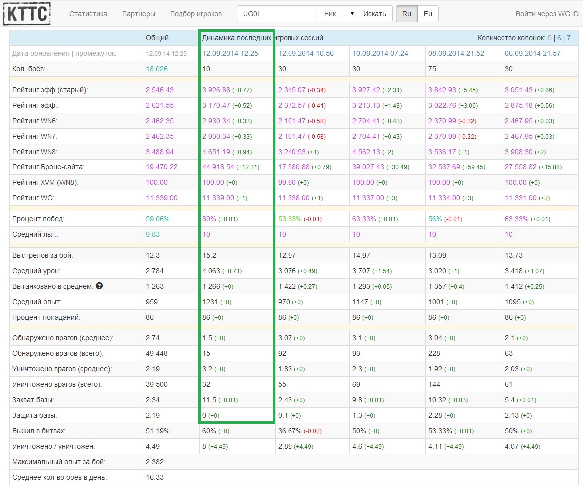Open session dated 08.09.2014 21:52
The height and width of the screenshot is (488, 583).
(x=456, y=53)
